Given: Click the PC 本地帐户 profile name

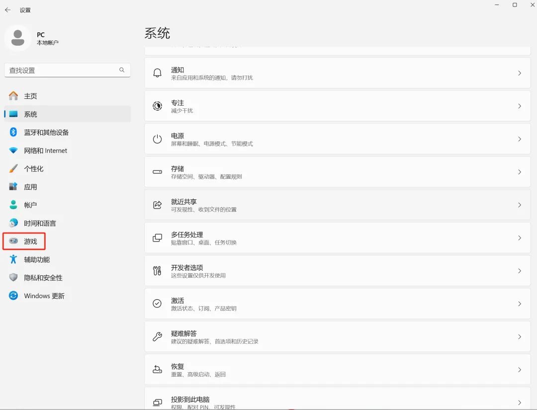Looking at the screenshot, I should [48, 38].
